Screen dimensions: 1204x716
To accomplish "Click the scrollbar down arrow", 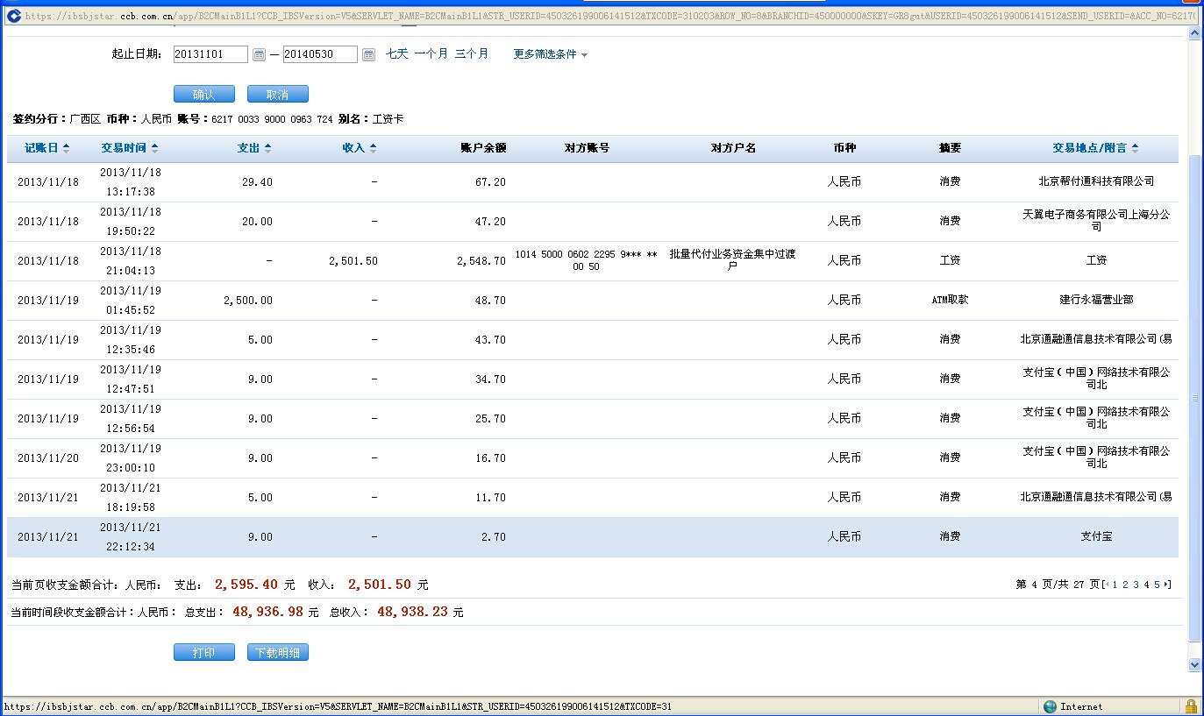I will [1193, 665].
